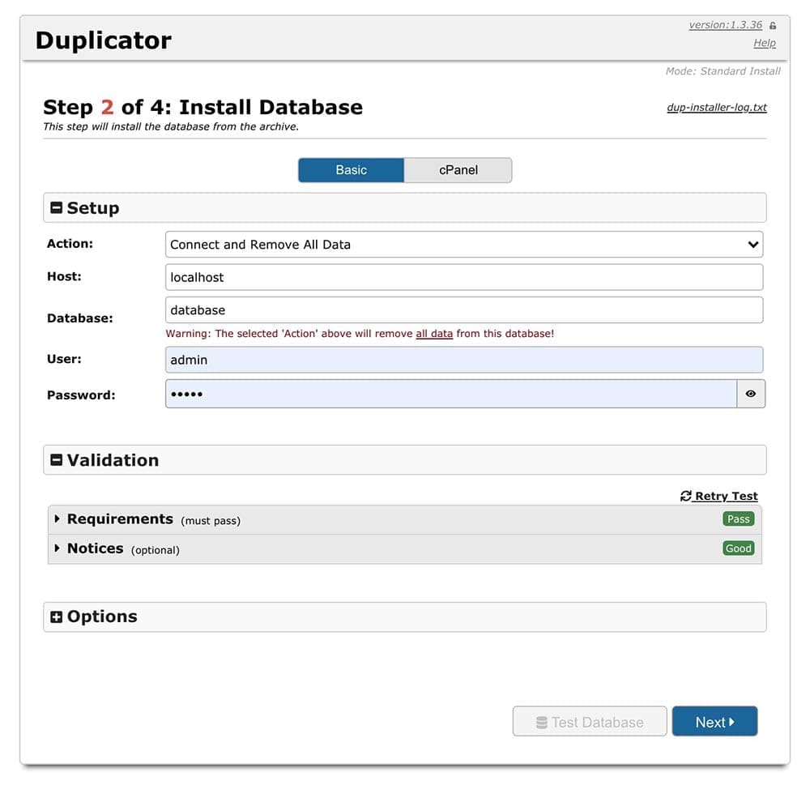Viewport: 810px width, 785px height.
Task: Switch to the cPanel tab
Action: [458, 170]
